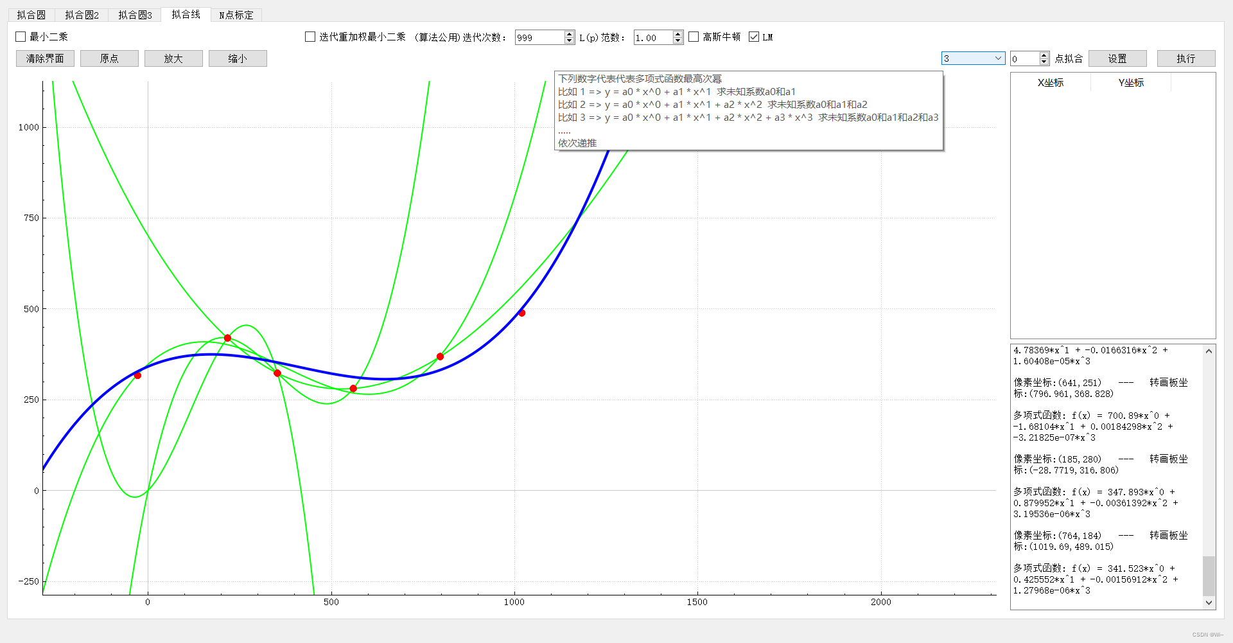Click the 放大 zoom-in button
This screenshot has width=1233, height=643.
173,58
